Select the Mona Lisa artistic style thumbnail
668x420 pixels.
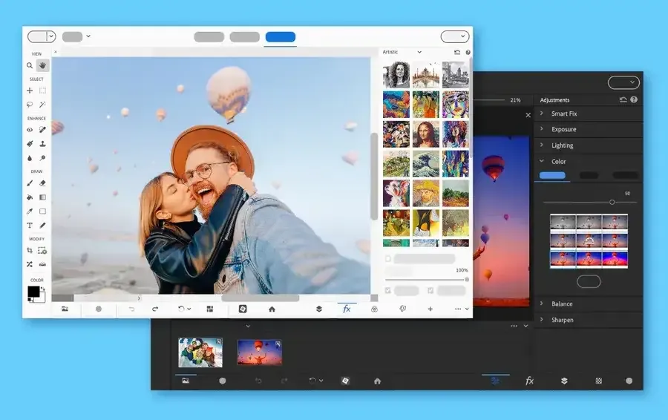coord(426,134)
